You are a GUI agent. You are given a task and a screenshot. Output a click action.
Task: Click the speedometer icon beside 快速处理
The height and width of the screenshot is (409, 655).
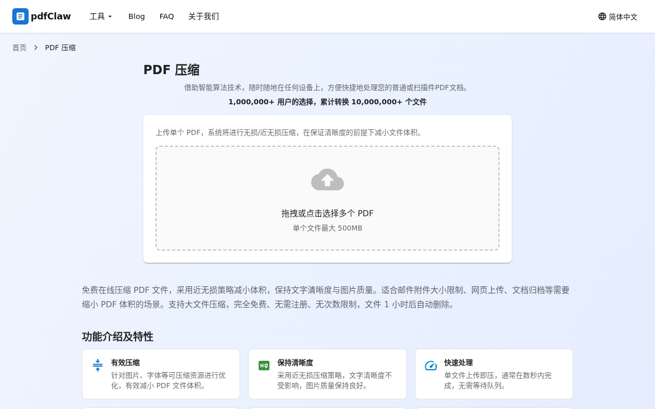click(x=431, y=366)
